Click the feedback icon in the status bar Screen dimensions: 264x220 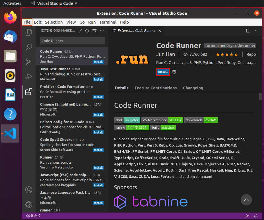click(247, 216)
